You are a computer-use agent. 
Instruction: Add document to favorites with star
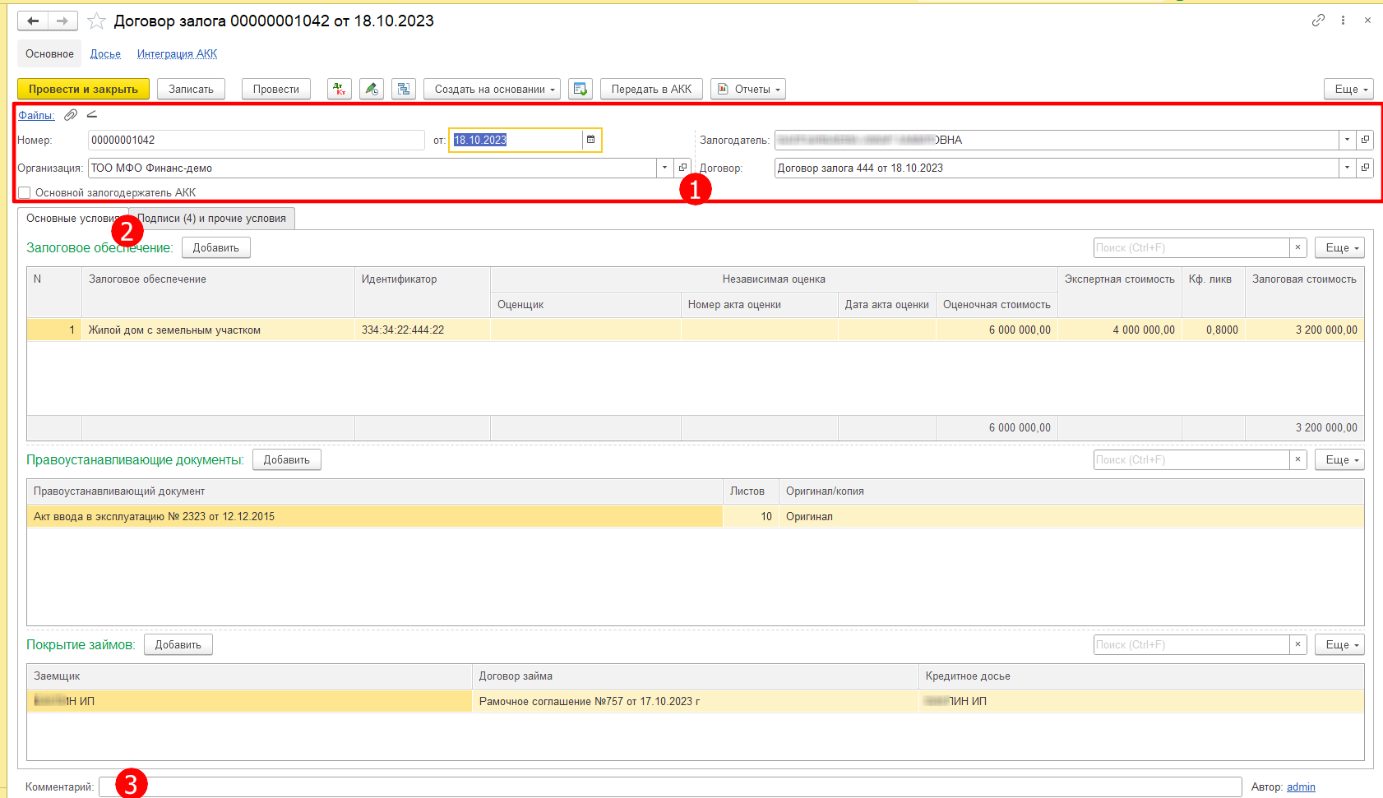pos(96,21)
